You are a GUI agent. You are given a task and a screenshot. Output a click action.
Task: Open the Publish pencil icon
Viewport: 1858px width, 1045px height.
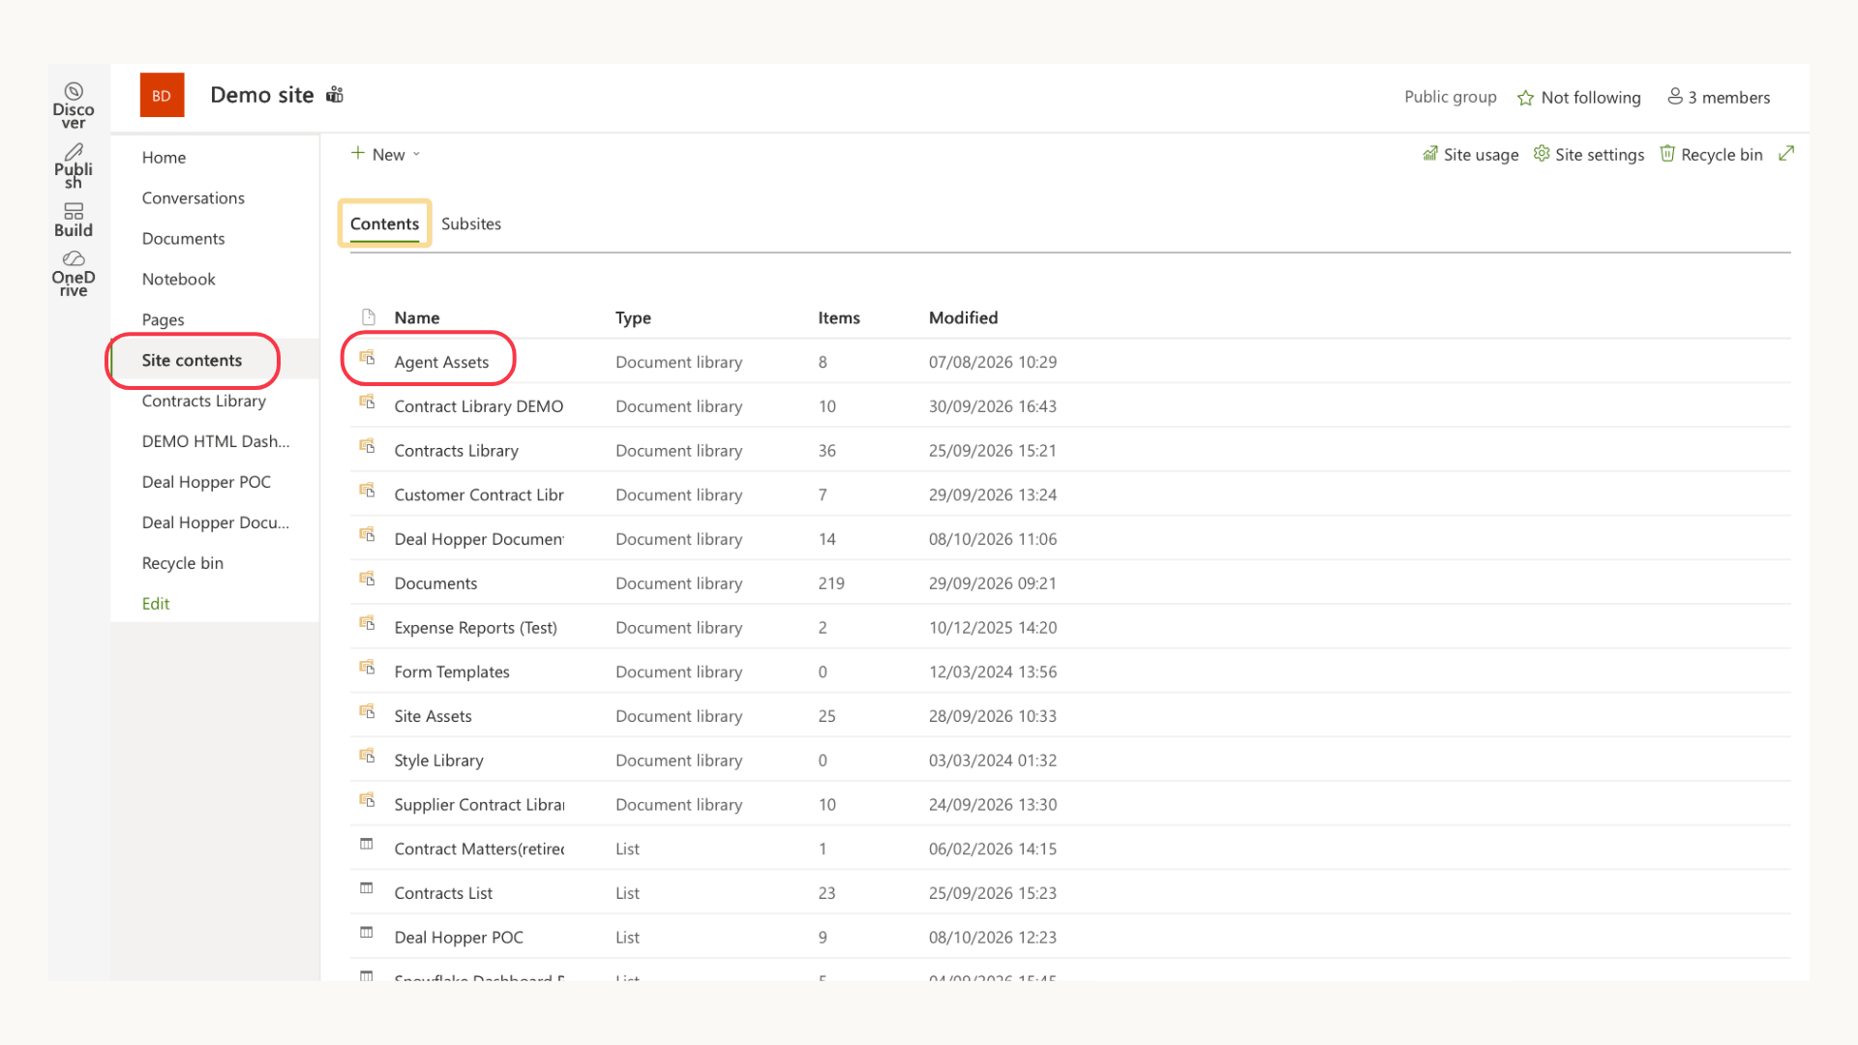coord(74,152)
